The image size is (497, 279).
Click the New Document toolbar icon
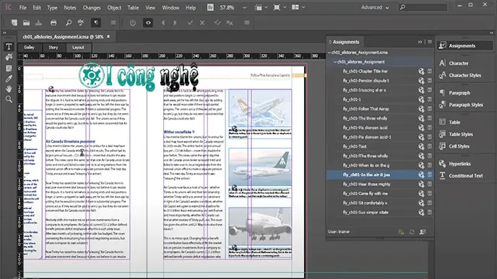(14, 23)
